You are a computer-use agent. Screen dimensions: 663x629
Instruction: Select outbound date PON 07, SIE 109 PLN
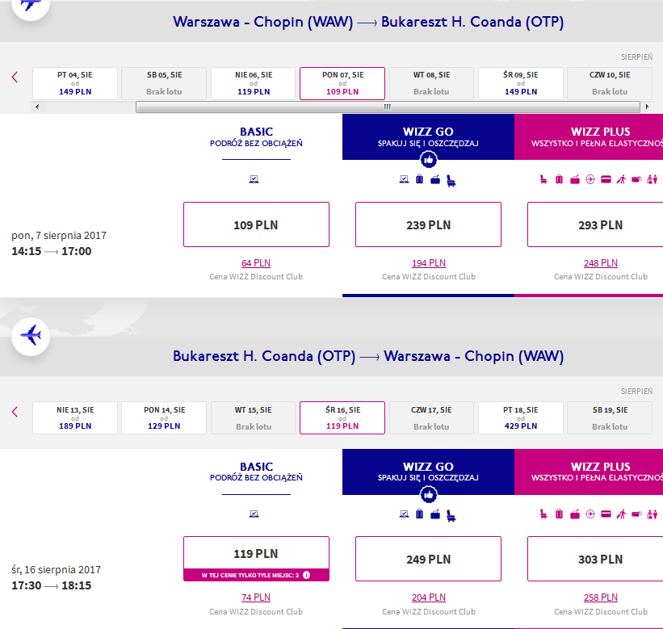click(x=342, y=83)
